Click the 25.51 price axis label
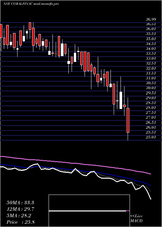Viewport: 162px width, 227px height. tap(150, 132)
